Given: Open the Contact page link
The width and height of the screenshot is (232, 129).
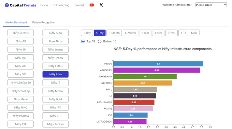Looking at the screenshot, I should tap(79, 5).
